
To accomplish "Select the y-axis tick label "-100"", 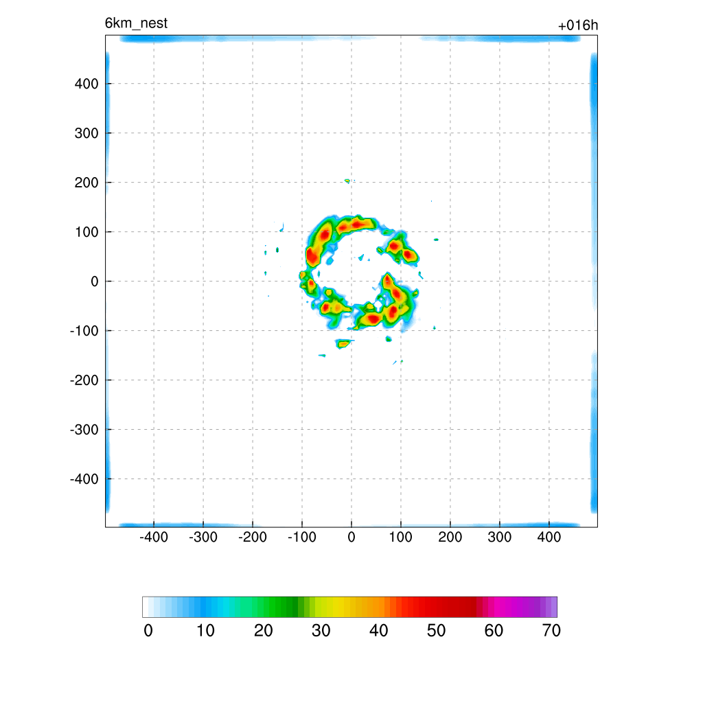I will [84, 331].
